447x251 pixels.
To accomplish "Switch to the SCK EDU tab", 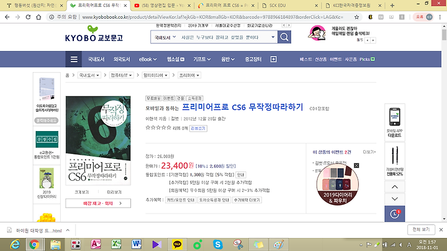I will pos(289,6).
